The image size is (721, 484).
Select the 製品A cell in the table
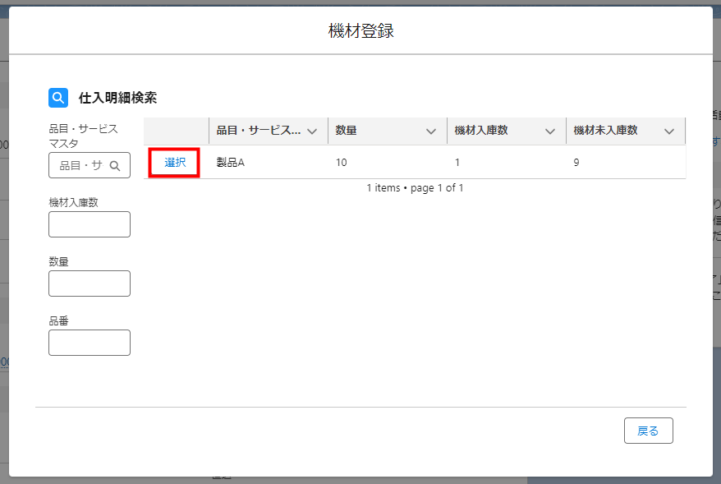[x=231, y=163]
